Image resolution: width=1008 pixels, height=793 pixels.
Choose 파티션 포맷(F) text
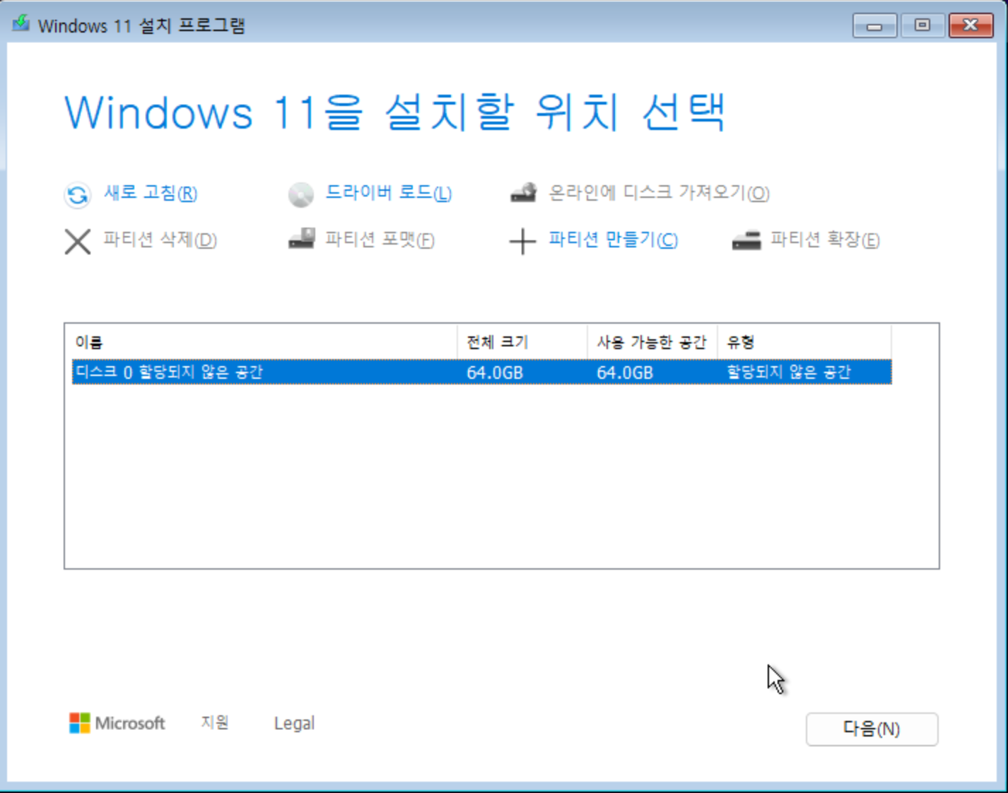pos(380,240)
